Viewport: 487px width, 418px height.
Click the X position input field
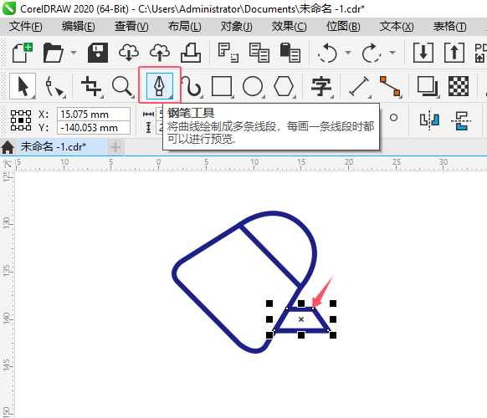94,115
